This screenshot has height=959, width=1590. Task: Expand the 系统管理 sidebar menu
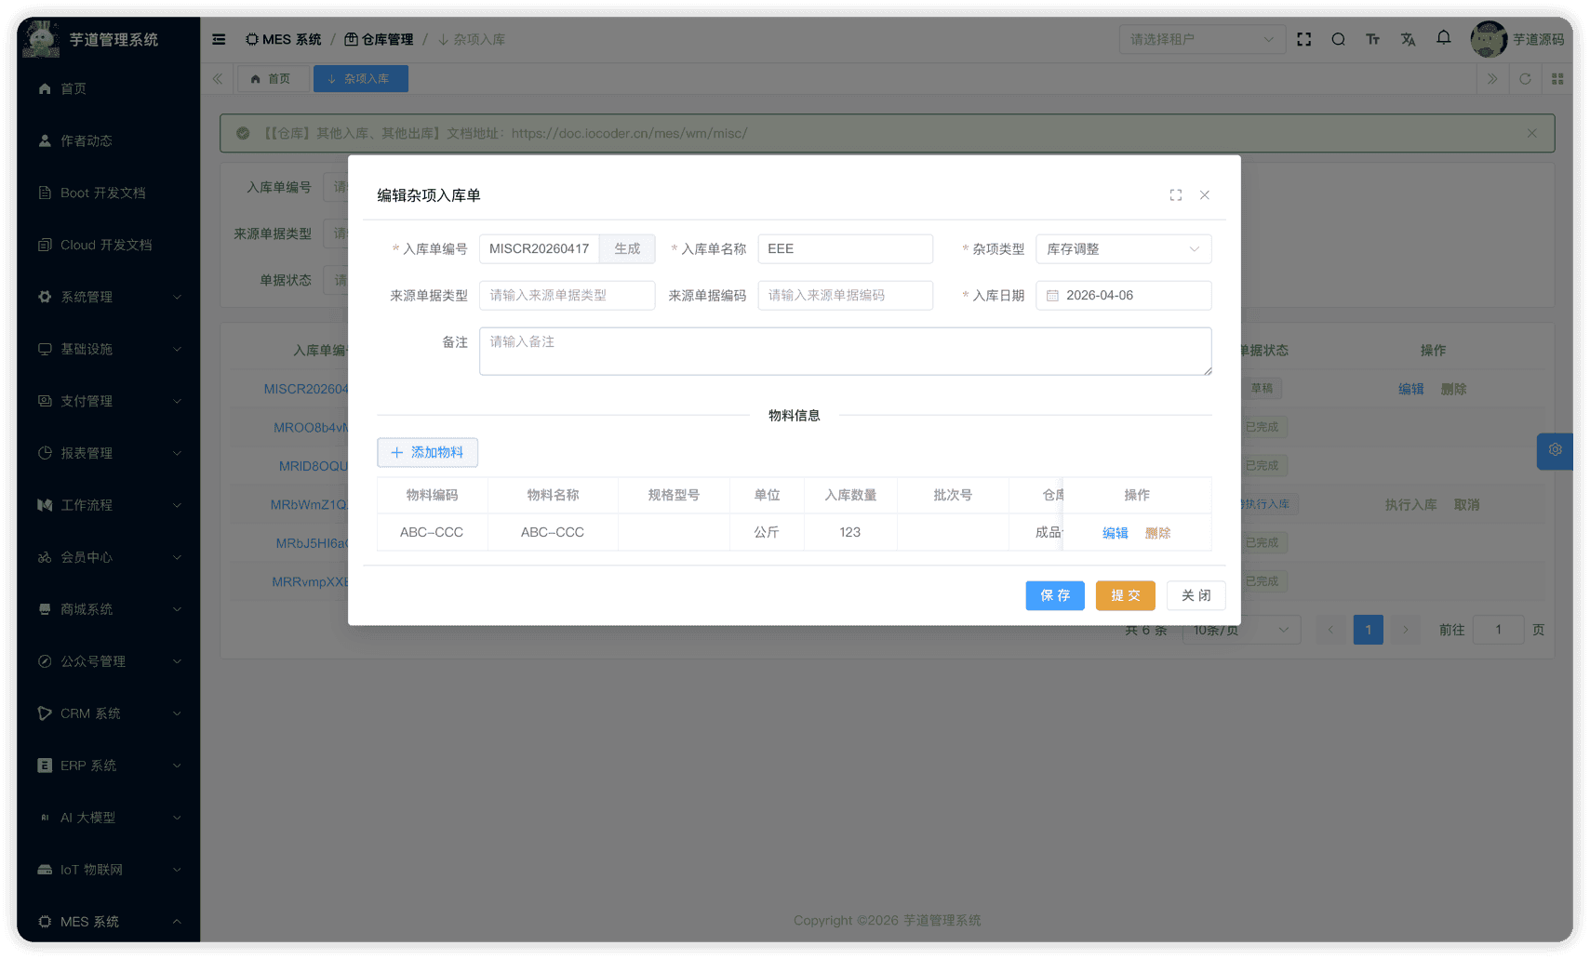pos(108,297)
